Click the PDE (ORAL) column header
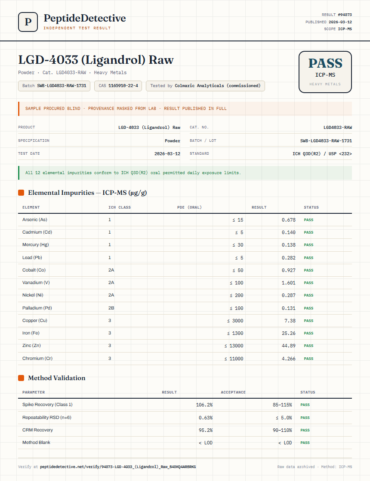This screenshot has width=370, height=481. tap(189, 207)
